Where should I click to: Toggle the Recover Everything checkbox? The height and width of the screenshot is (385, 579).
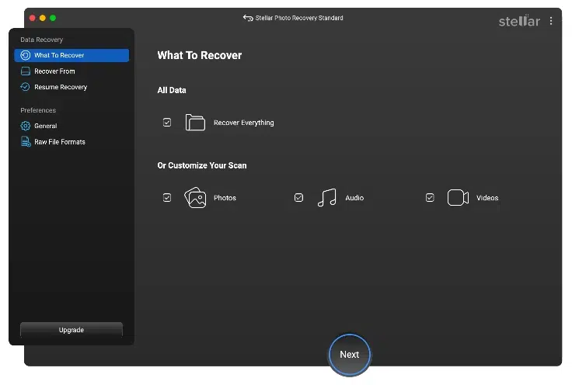(x=167, y=123)
